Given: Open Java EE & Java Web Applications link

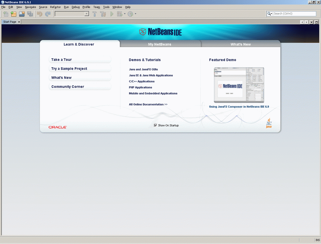Looking at the screenshot, I should (x=151, y=75).
